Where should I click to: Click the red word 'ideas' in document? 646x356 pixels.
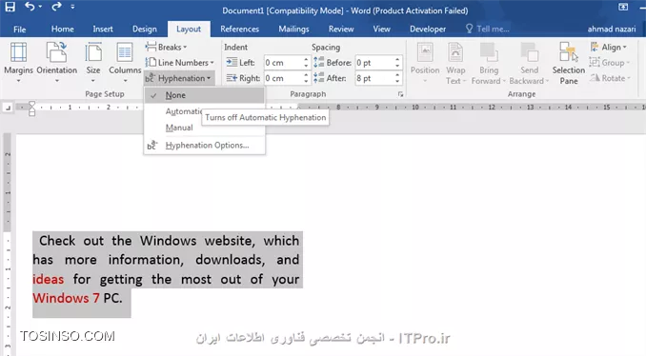(x=49, y=280)
